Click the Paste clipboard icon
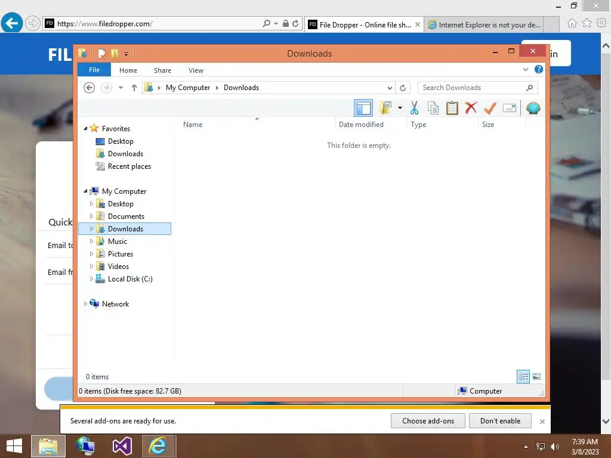Image resolution: width=611 pixels, height=458 pixels. click(x=452, y=108)
